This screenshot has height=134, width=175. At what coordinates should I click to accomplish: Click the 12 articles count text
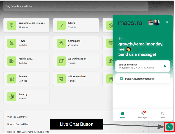pos(23,28)
